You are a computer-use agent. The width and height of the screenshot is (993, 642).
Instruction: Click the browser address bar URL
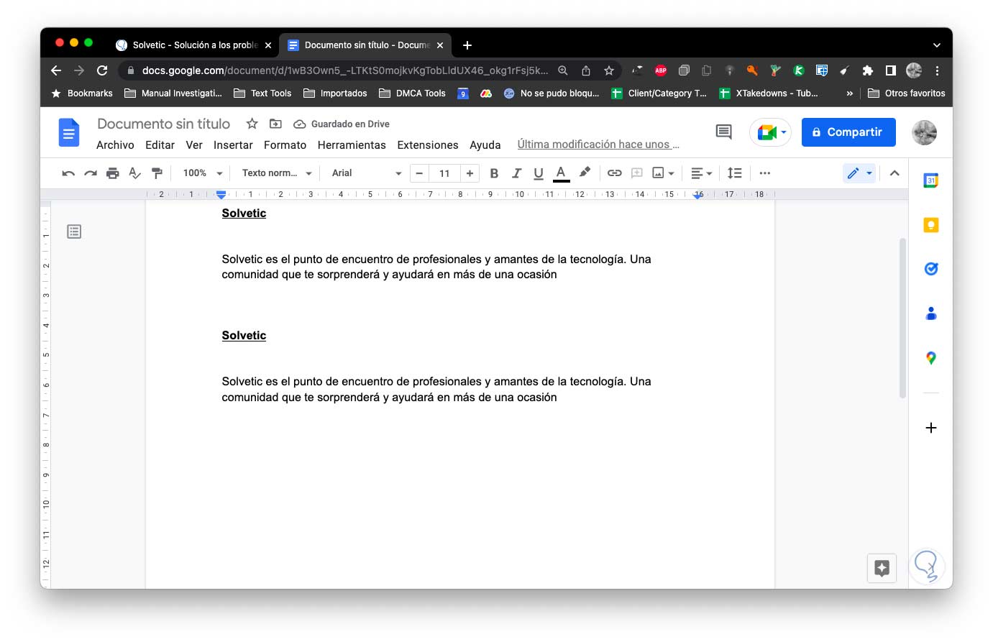(345, 70)
